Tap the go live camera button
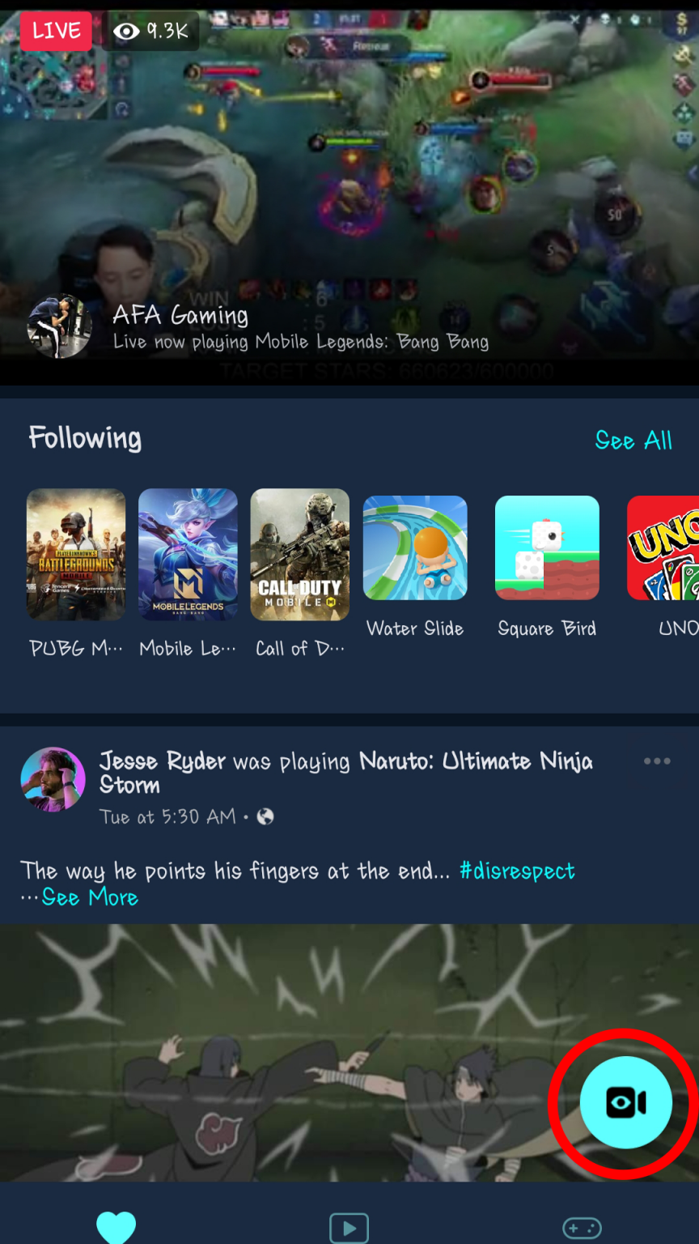 (x=625, y=1102)
